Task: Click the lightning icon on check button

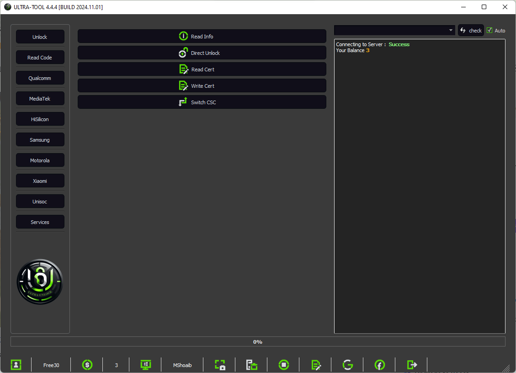Action: pyautogui.click(x=463, y=30)
